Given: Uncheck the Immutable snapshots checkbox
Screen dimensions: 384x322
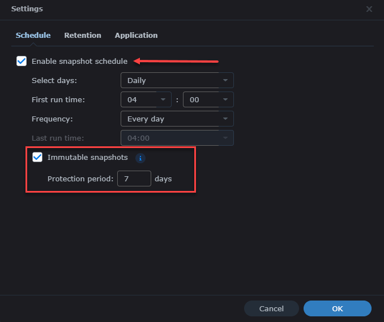Looking at the screenshot, I should click(37, 158).
